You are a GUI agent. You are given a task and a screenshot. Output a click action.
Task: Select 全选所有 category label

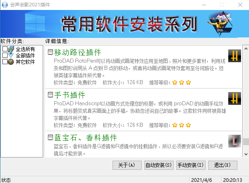(x=25, y=49)
